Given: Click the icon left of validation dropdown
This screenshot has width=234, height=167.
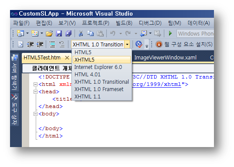Looking at the screenshot, I should pos(61,44).
